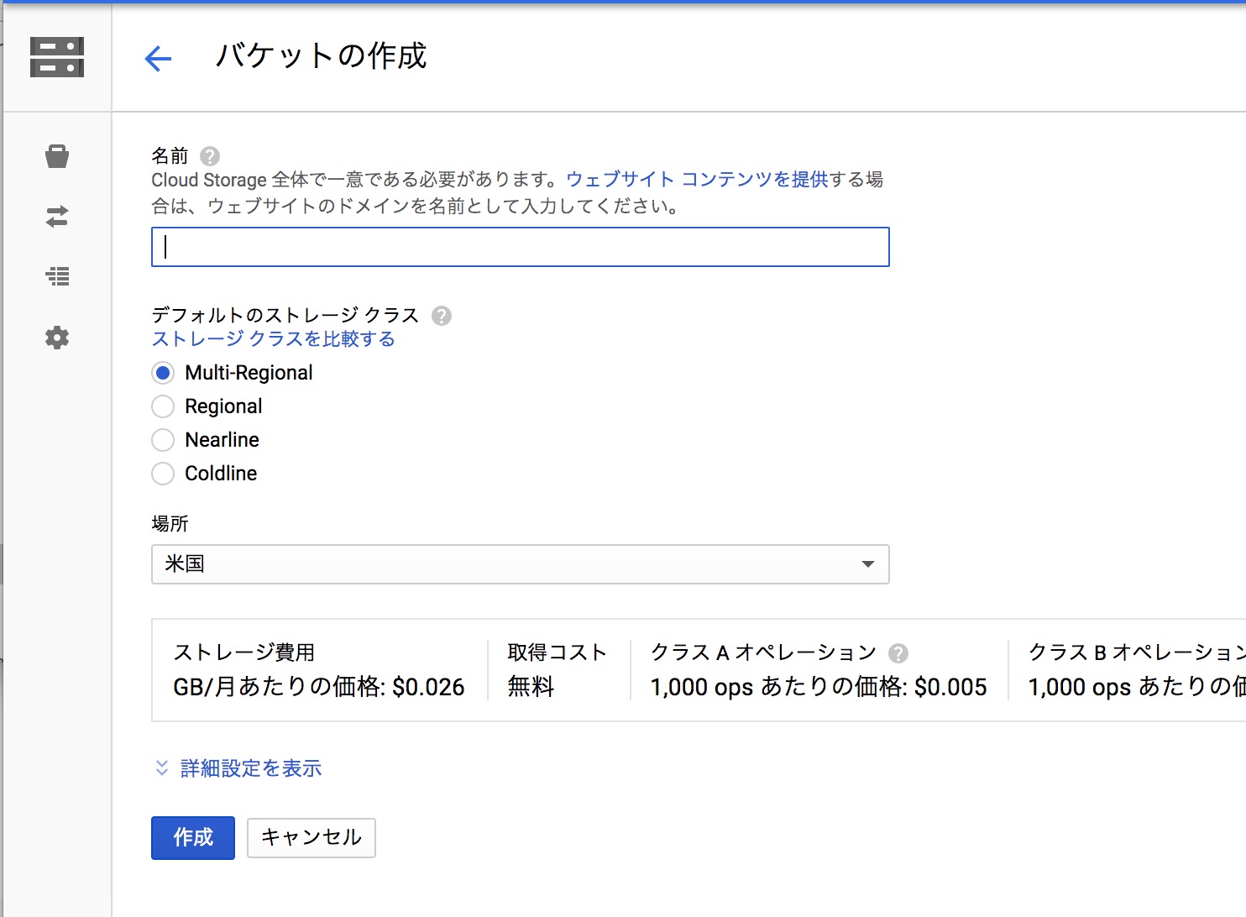The image size is (1246, 917).
Task: Expand 詳細設定を表示 advanced settings
Action: pos(250,768)
